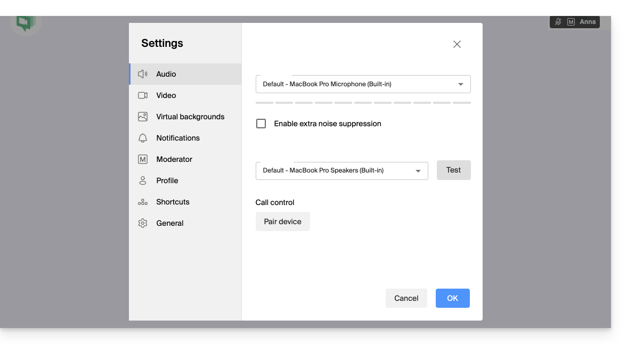Switch to the Video settings tab
627x344 pixels.
point(166,95)
